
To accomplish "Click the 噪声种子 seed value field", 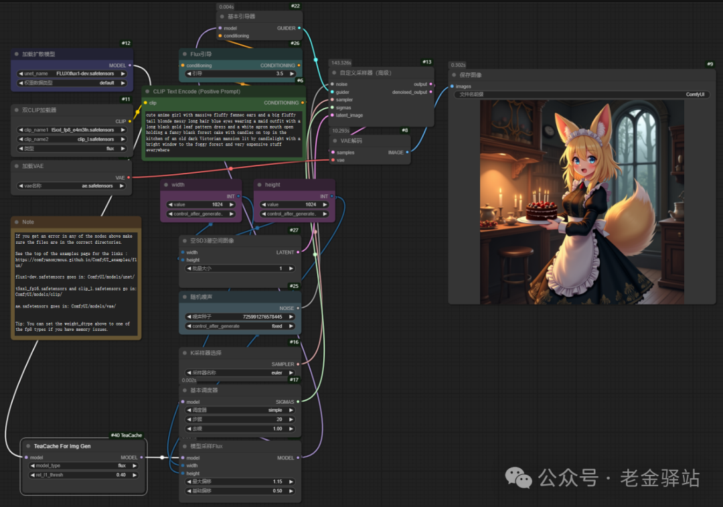I will 240,317.
